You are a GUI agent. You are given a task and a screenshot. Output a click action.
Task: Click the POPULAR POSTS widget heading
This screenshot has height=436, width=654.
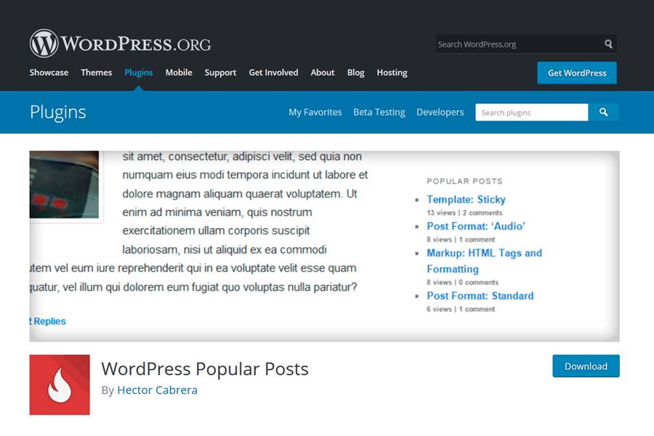click(x=464, y=181)
